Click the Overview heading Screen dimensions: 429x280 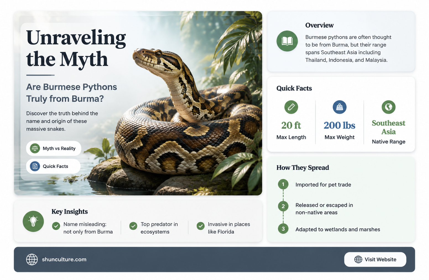[319, 25]
